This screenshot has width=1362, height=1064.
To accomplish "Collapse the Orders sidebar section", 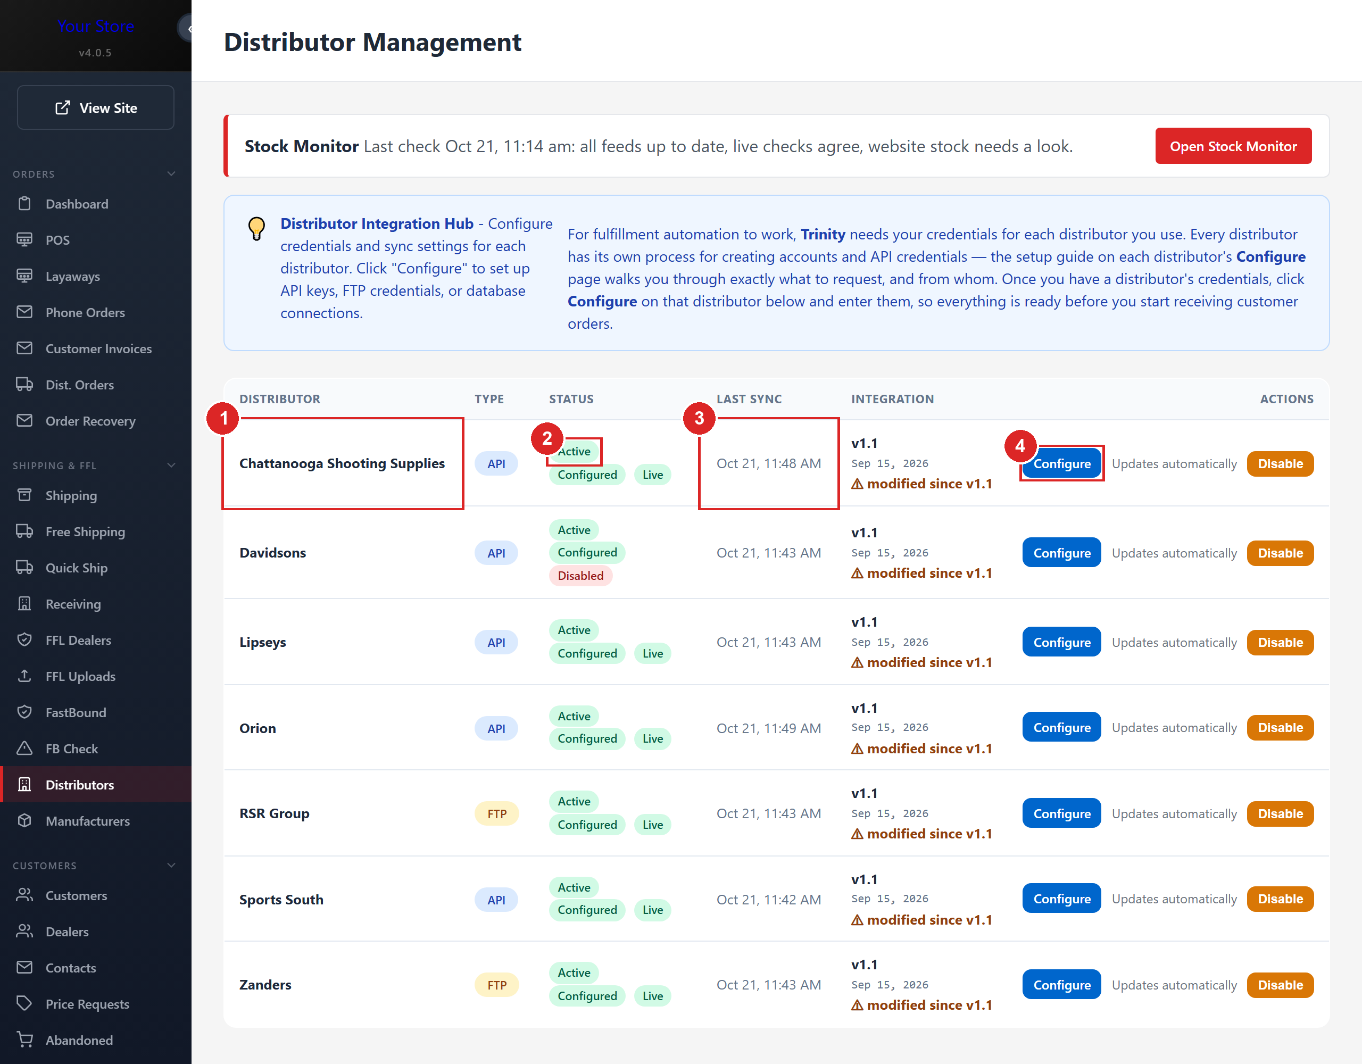I will click(x=171, y=174).
